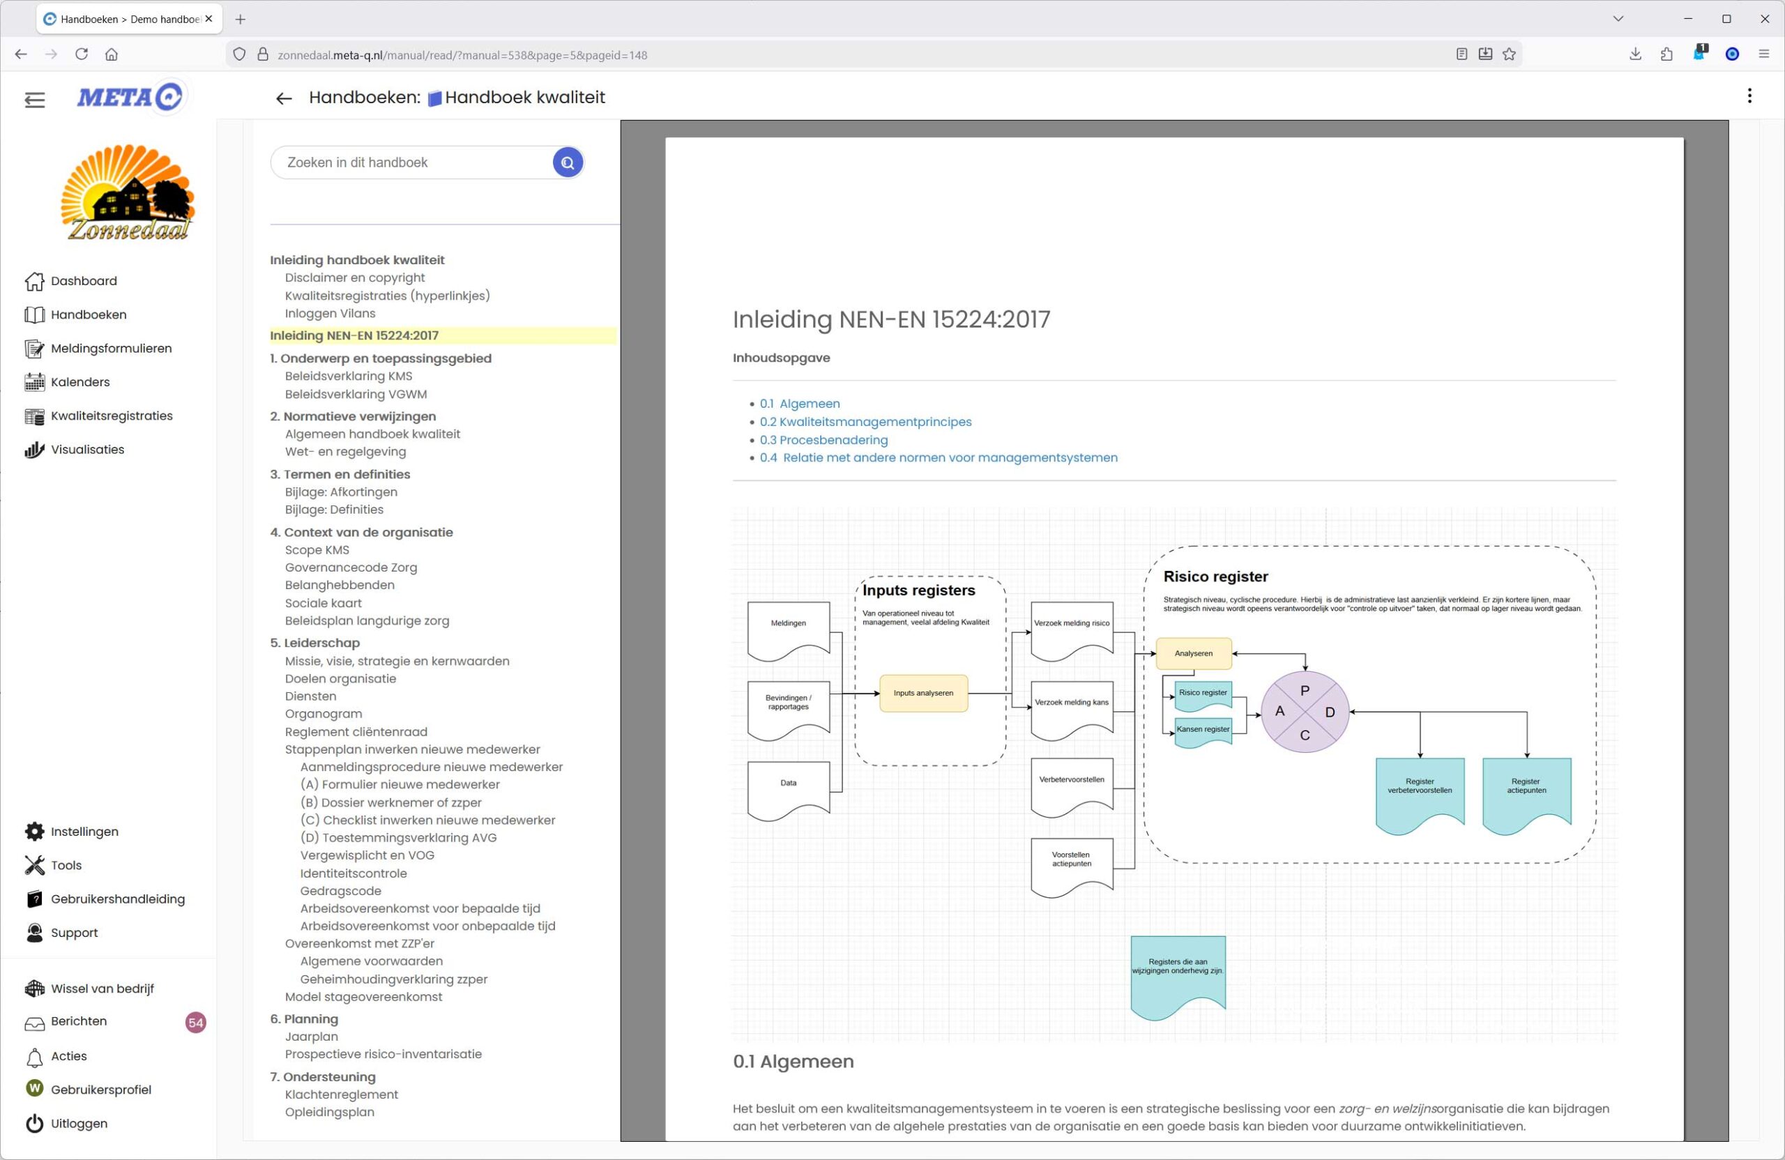Open Berichten with 54 badge

coord(79,1021)
